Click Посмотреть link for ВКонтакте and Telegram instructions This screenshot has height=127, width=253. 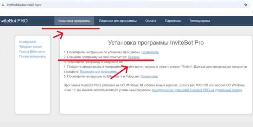[149, 77]
